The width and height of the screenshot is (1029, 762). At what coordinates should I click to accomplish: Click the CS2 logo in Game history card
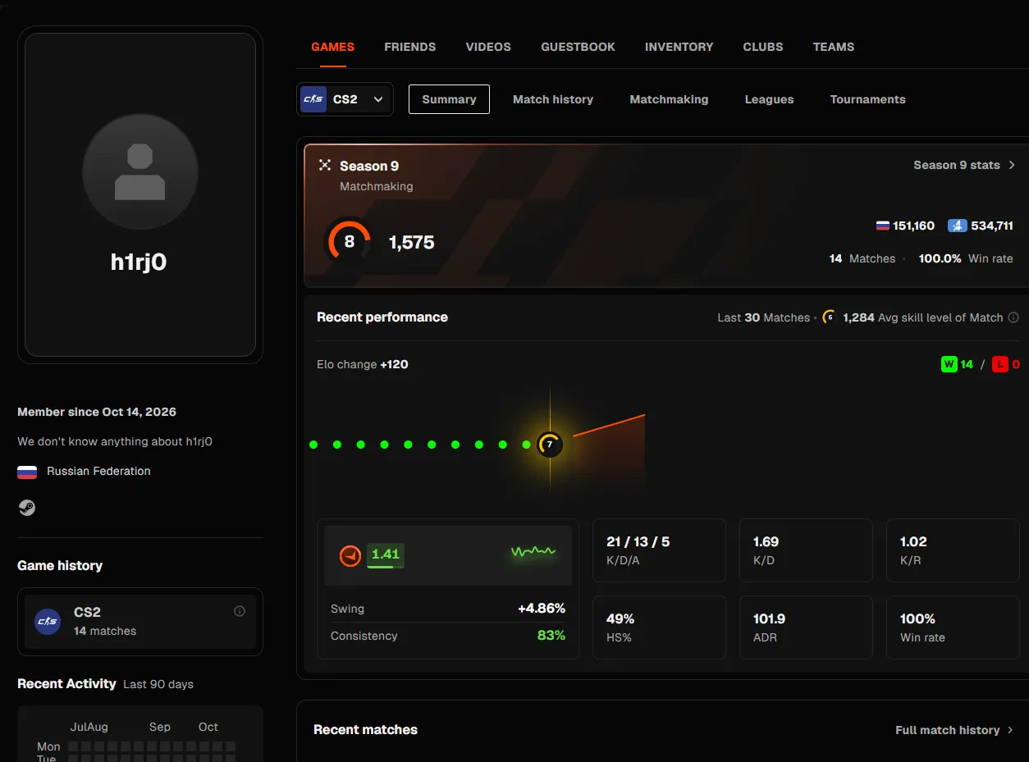tap(48, 622)
